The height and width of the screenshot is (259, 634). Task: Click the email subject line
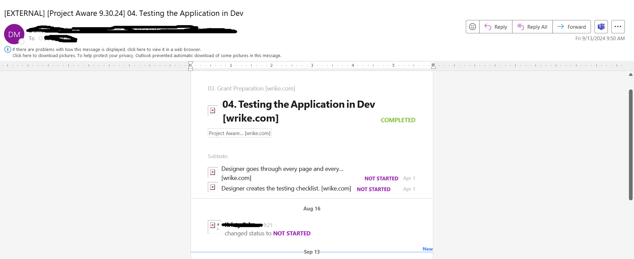click(x=124, y=13)
